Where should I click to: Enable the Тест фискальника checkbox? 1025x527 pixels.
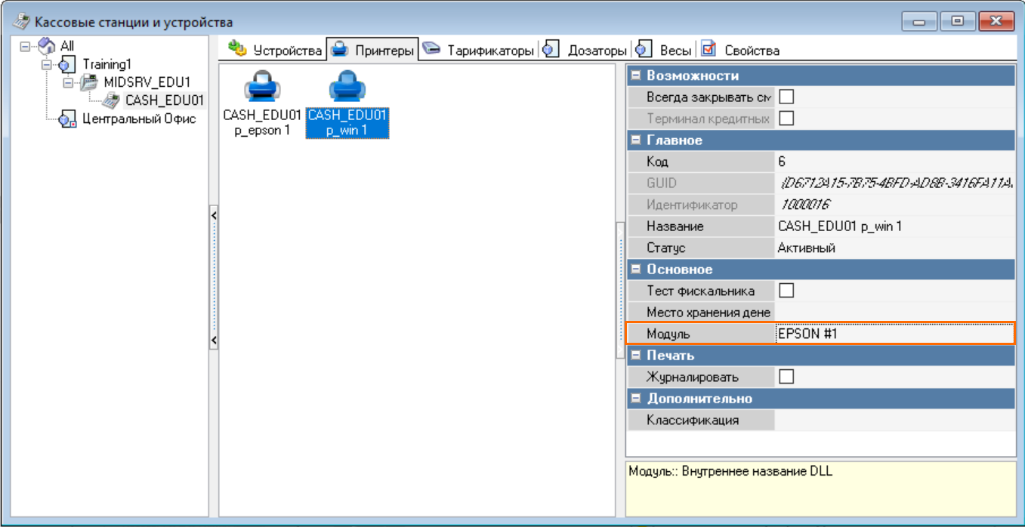click(786, 291)
